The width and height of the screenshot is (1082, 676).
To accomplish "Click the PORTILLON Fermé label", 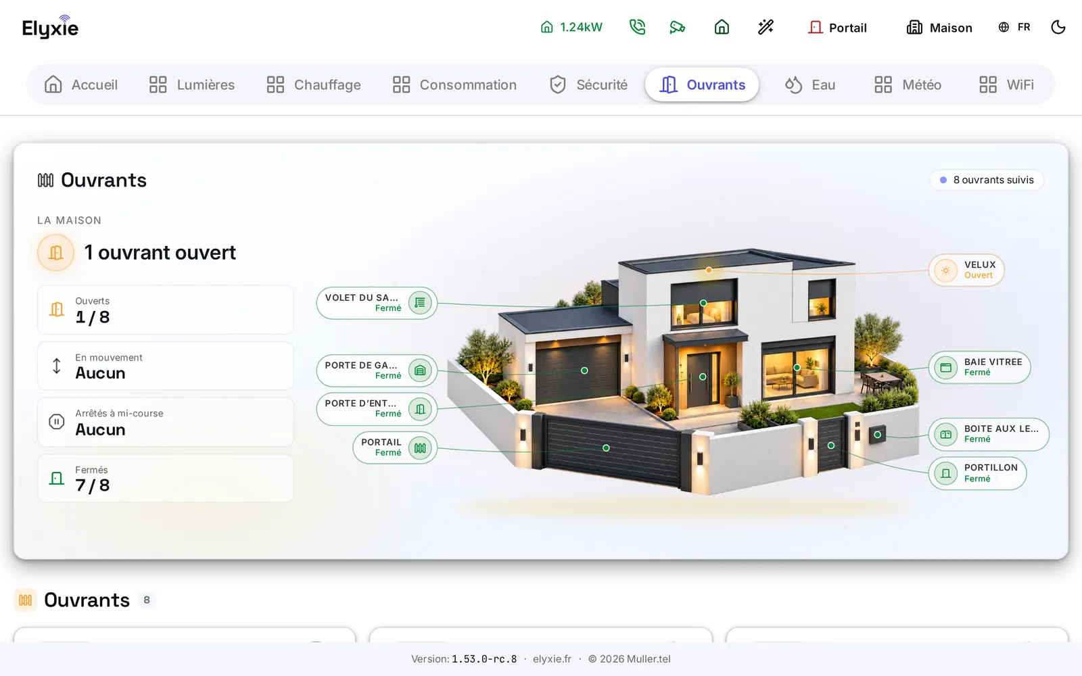I will (x=977, y=473).
